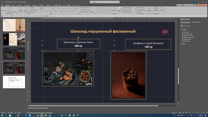
Task: Select Fill & Line icon in Format Shape pane
Action: 182,26
